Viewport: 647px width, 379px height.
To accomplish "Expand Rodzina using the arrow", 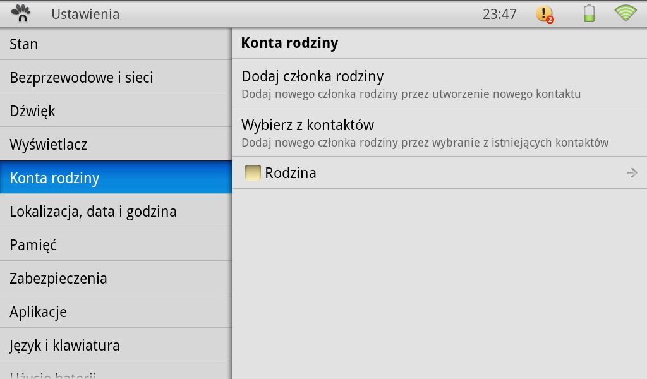I will 631,172.
